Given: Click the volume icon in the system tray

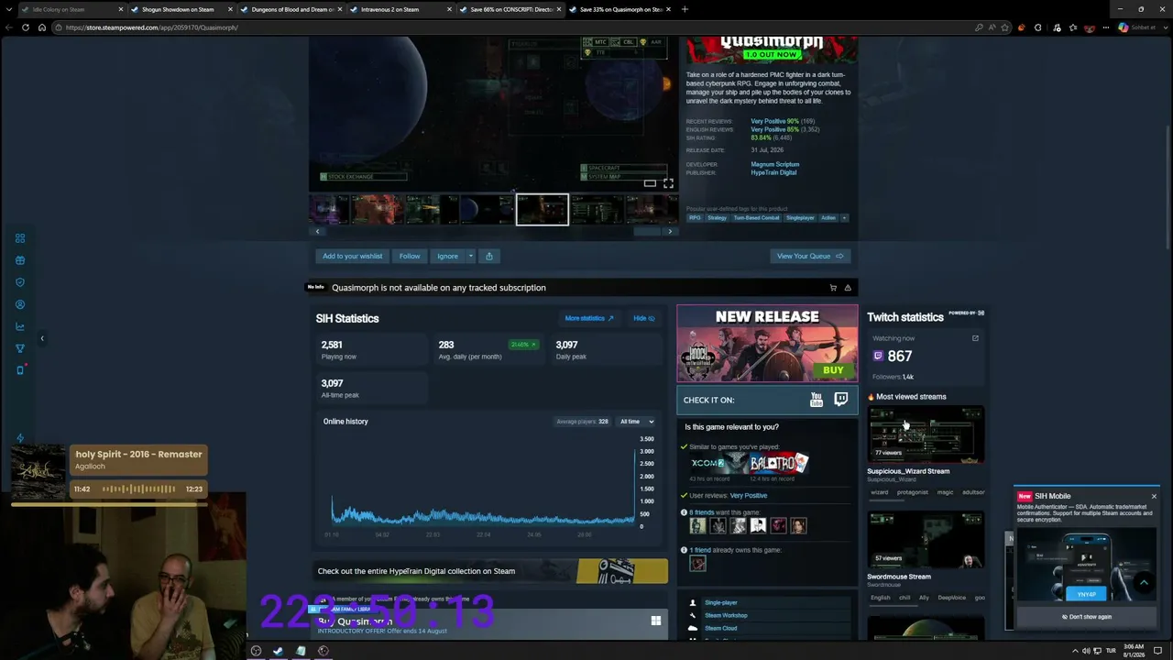Looking at the screenshot, I should tap(1086, 651).
